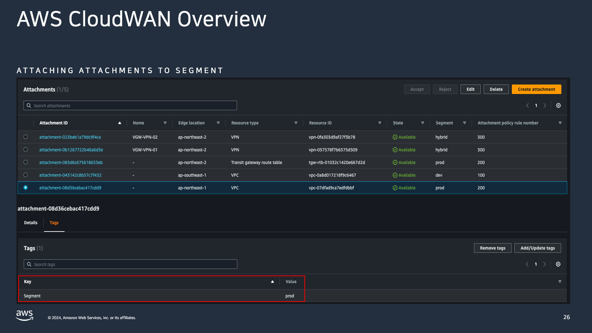Click Create attachment button
Viewport: 592px width, 333px height.
point(537,89)
